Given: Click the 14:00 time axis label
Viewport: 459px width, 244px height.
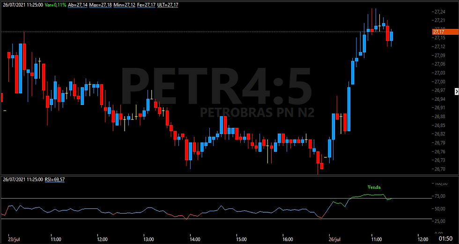Looking at the screenshot, I should pos(195,239).
